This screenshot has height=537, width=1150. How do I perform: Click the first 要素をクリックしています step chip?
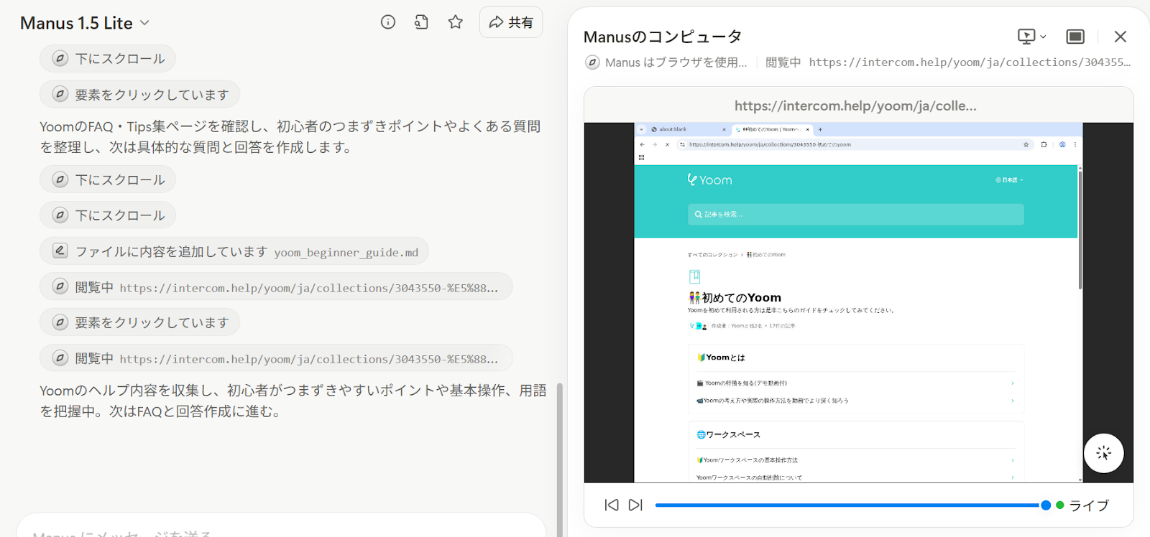click(x=140, y=95)
